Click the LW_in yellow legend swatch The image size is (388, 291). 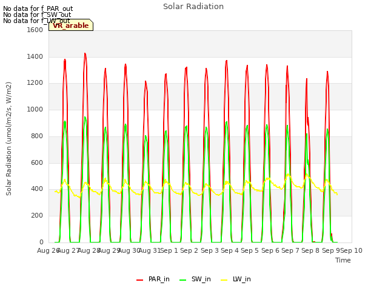pyautogui.click(x=224, y=280)
